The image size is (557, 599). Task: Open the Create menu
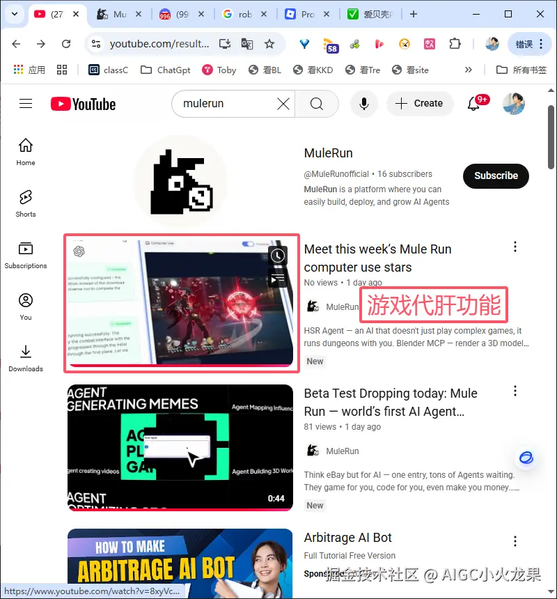pyautogui.click(x=420, y=104)
